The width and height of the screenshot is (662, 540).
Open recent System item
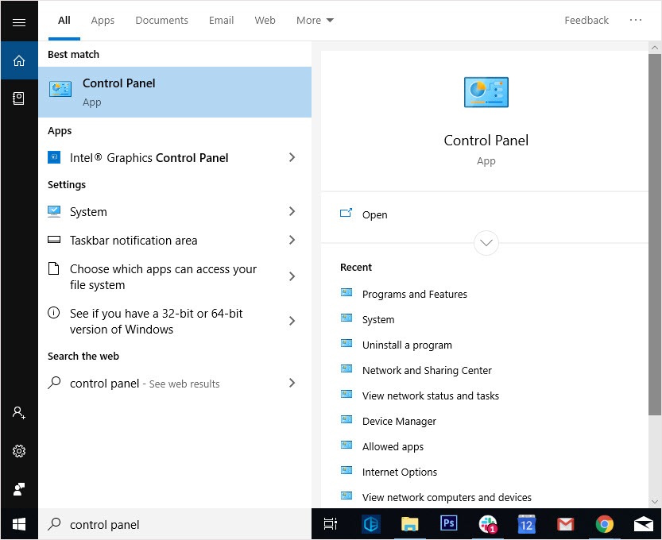coord(378,319)
